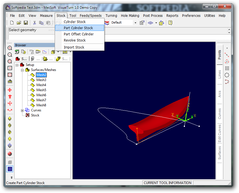239x193 pixels.
Task: Click the command prompt scroll up arrow
Action: (229, 29)
